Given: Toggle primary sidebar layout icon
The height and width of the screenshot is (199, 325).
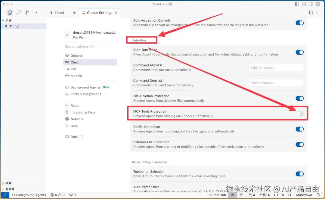Looking at the screenshot, I should 297,4.
